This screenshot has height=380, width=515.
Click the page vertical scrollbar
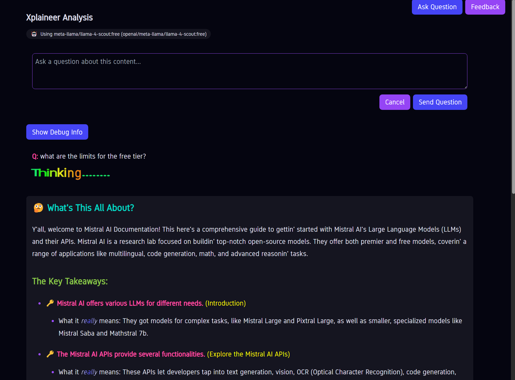513,97
